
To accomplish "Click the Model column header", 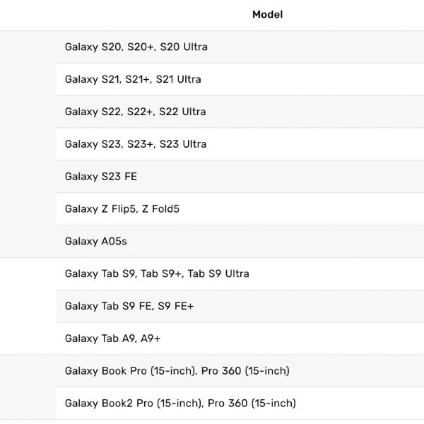I will [x=267, y=15].
